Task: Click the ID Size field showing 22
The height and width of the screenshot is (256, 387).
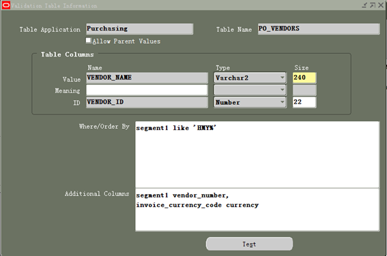Action: pos(304,102)
